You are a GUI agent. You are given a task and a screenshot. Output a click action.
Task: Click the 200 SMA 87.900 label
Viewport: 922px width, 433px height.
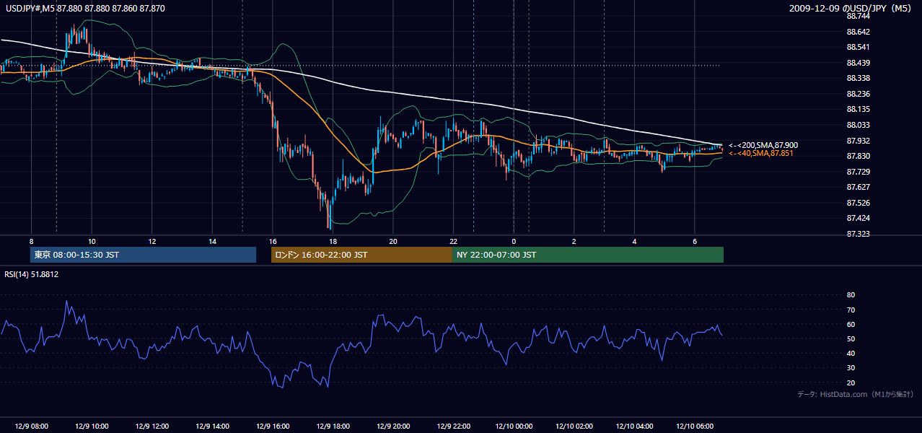tap(763, 145)
